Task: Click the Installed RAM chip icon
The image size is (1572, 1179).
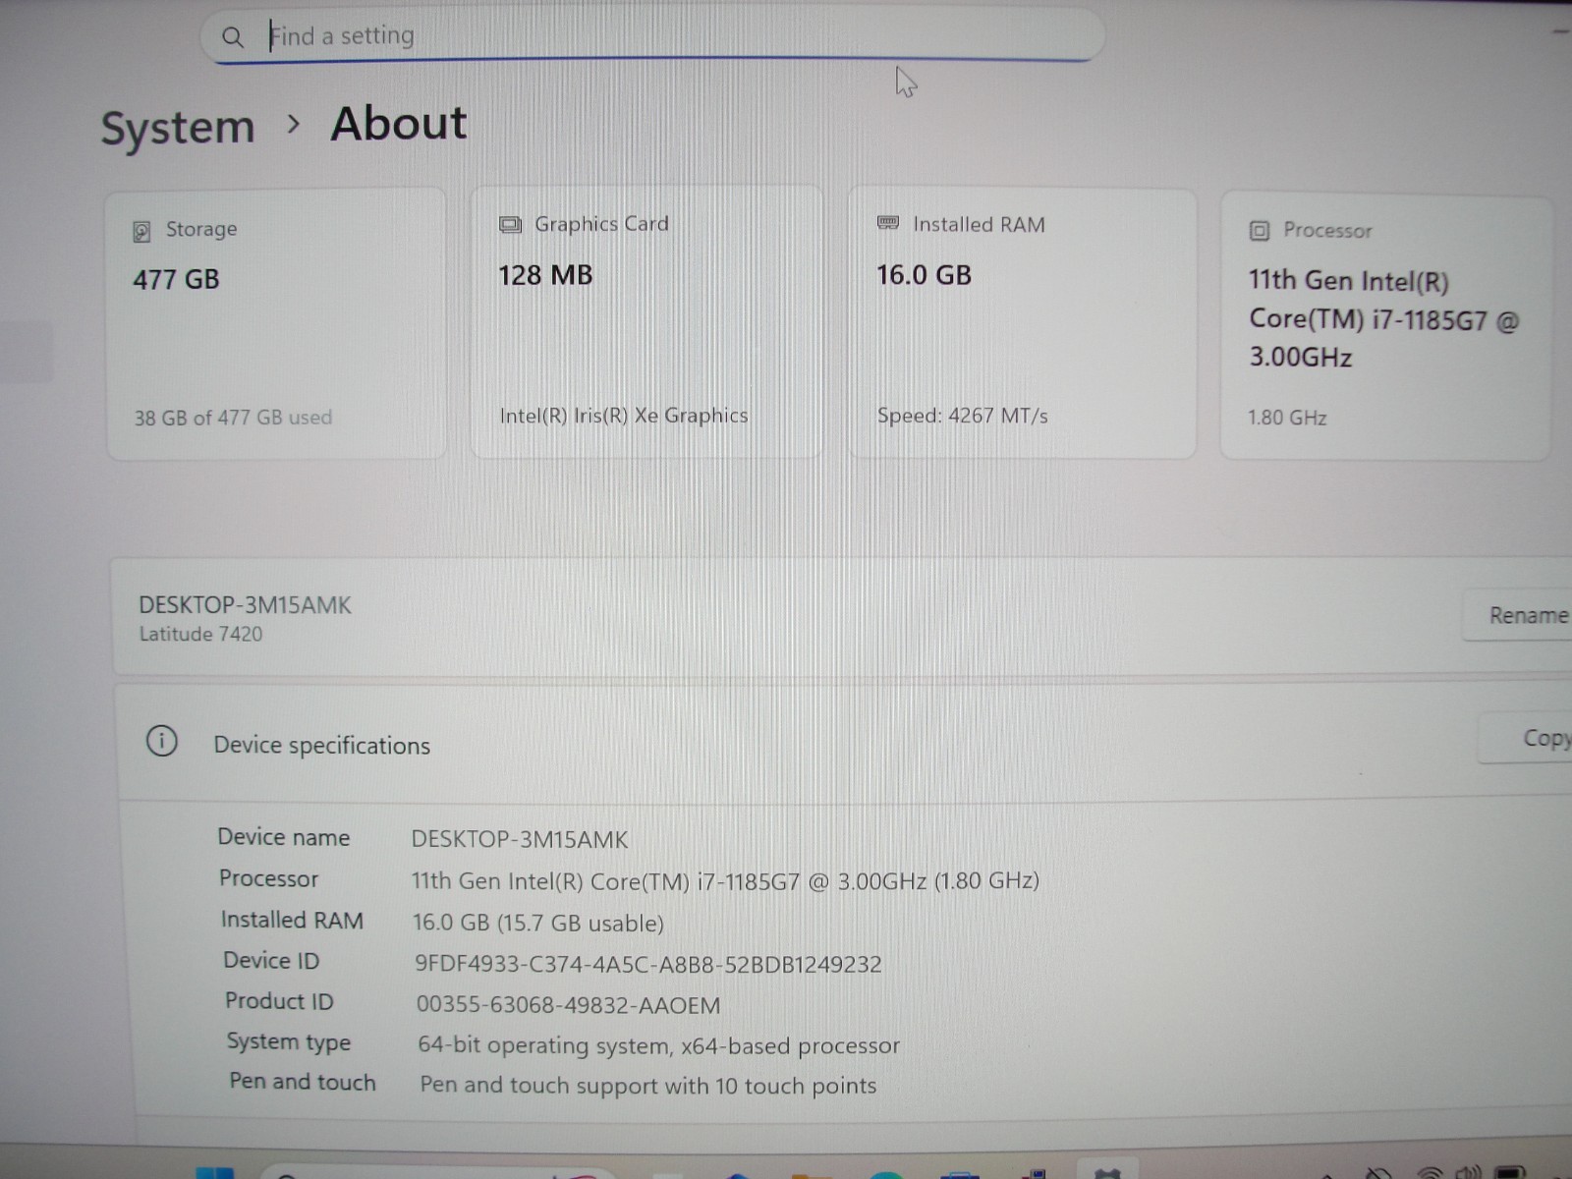Action: (888, 223)
